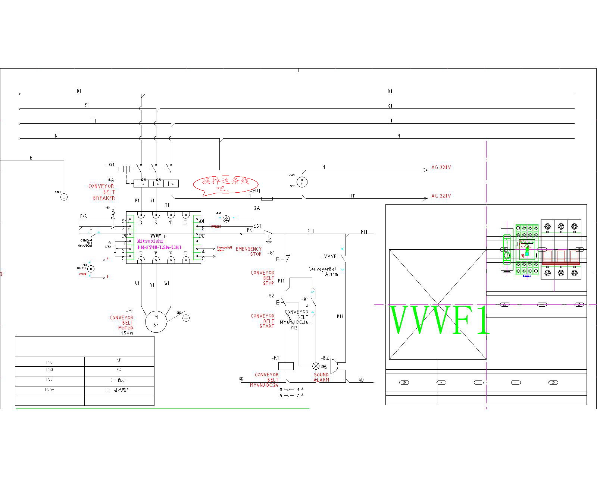This screenshot has height=477, width=597.
Task: Select the red speech bubble annotation
Action: 225,184
